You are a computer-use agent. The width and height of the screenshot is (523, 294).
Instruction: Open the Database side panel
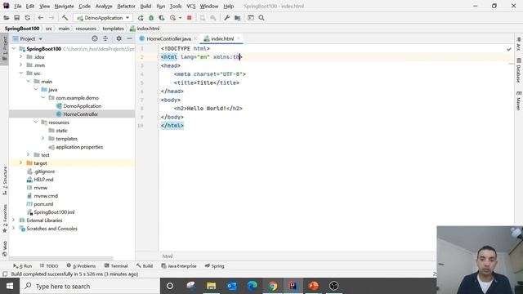[518, 71]
